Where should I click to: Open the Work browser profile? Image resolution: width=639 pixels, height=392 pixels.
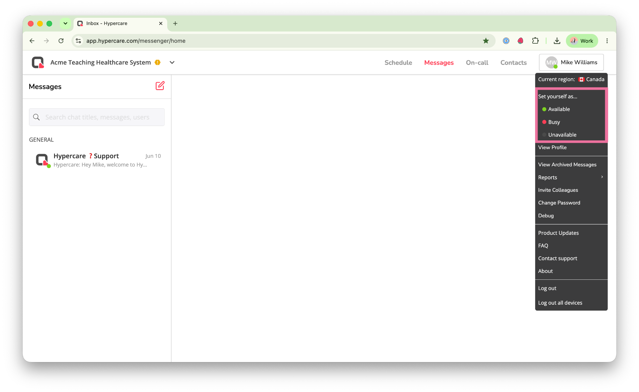point(582,41)
